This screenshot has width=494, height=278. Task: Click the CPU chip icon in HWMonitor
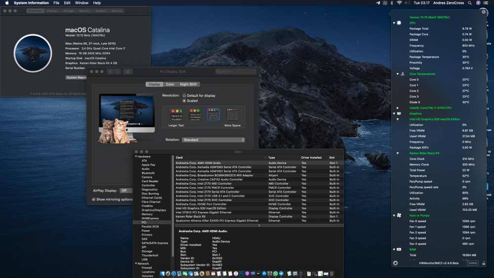[x=399, y=23]
